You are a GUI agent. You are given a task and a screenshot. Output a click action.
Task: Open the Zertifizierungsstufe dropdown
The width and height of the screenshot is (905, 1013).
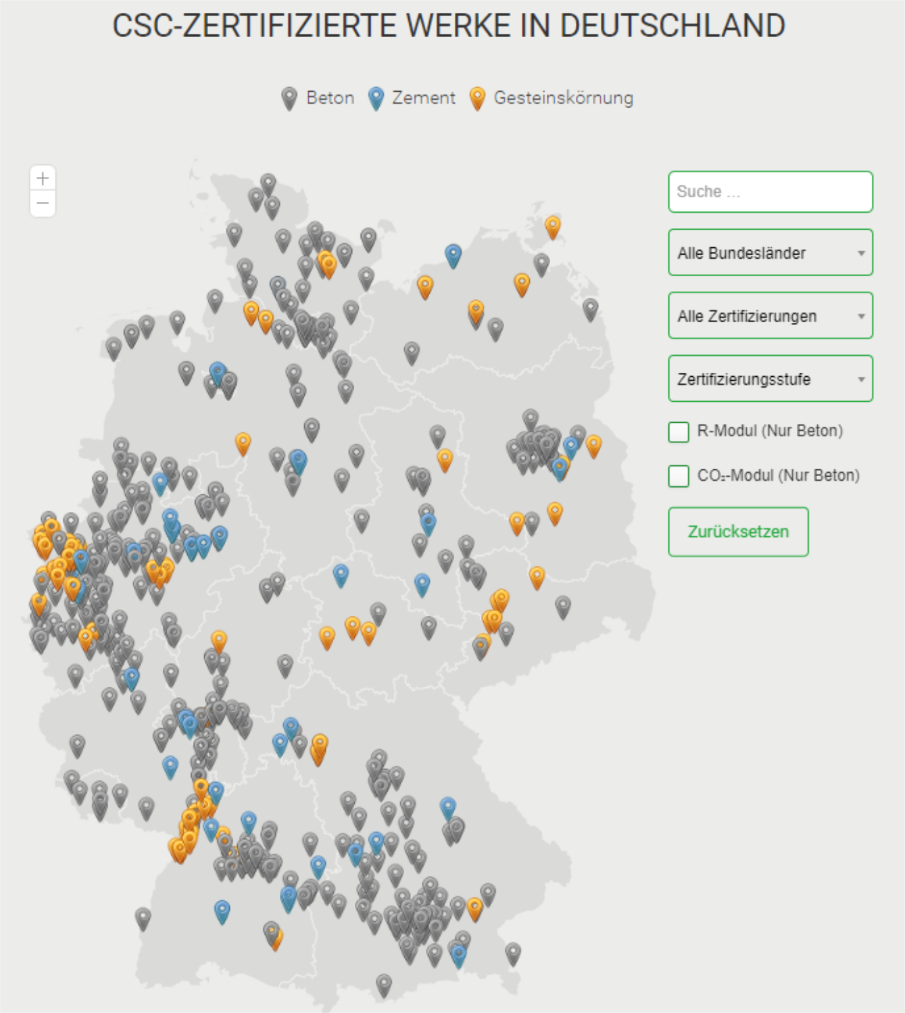[769, 378]
